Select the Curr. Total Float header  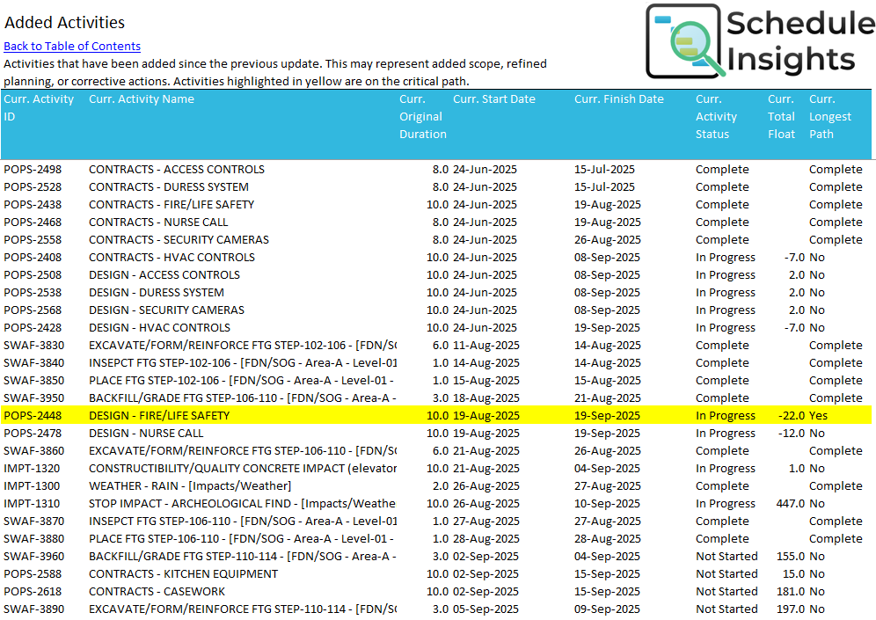click(781, 116)
